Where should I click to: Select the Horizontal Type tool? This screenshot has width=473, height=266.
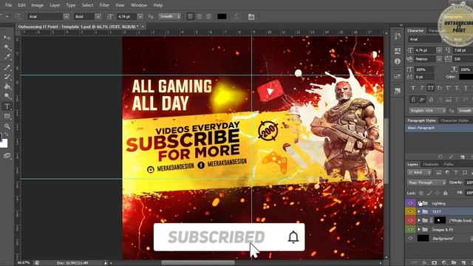click(x=7, y=106)
